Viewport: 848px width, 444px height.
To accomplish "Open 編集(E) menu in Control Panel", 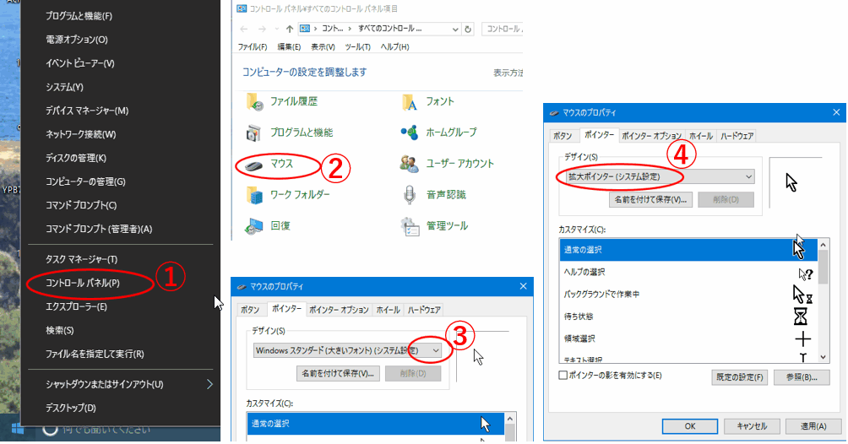I will click(289, 47).
